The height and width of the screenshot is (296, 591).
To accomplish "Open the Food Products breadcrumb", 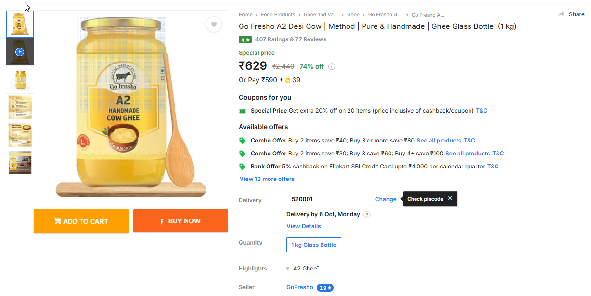I will [278, 15].
